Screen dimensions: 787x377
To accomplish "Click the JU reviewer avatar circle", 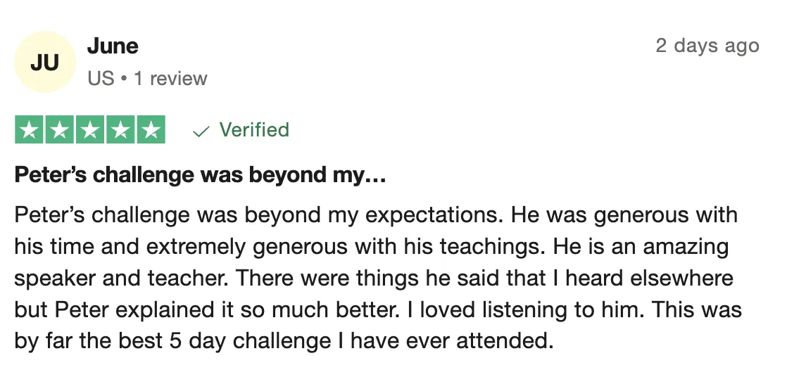I will (x=44, y=62).
